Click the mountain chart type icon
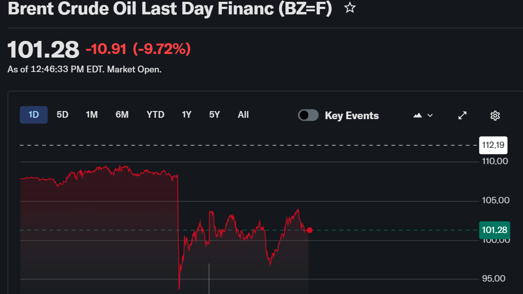 (418, 116)
